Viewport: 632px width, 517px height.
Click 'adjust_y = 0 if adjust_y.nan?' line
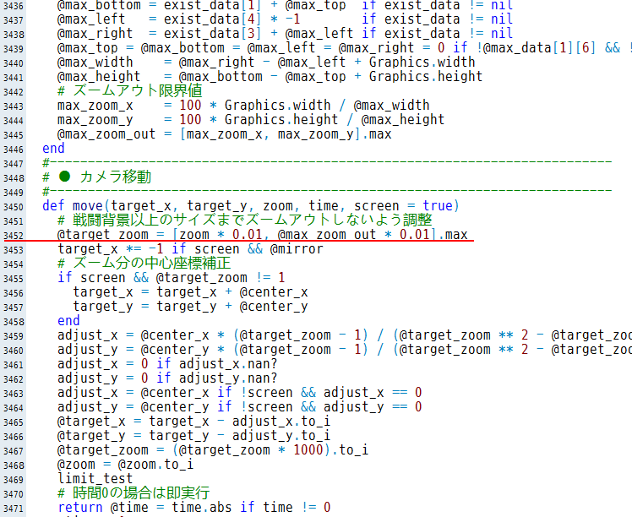(x=167, y=378)
